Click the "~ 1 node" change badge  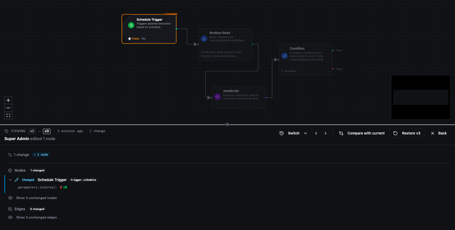click(41, 155)
